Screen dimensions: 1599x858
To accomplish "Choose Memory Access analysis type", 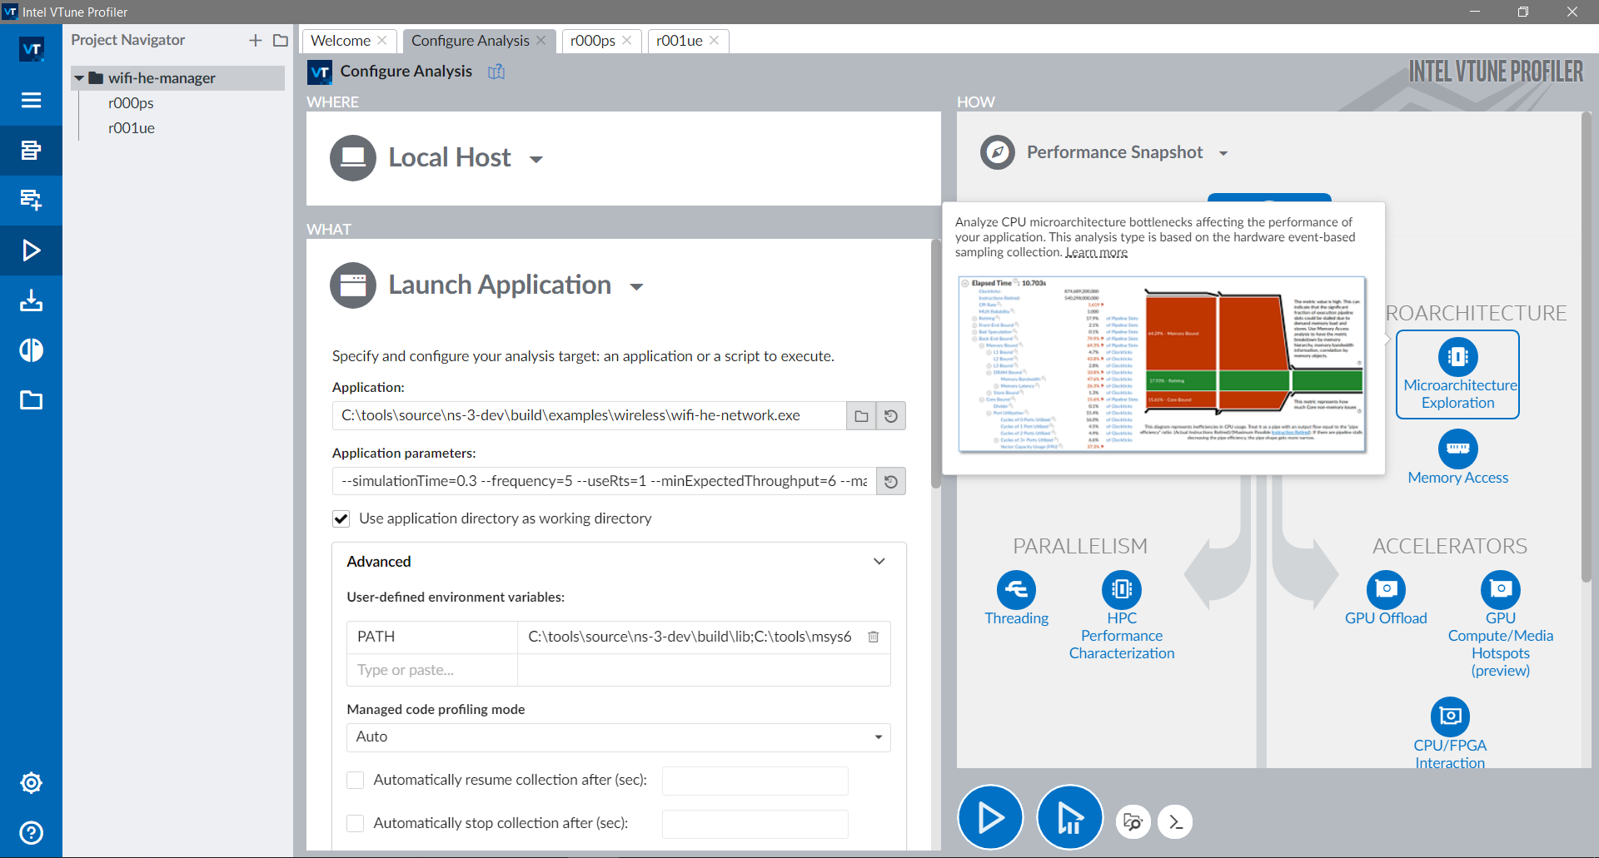I will pos(1457,449).
